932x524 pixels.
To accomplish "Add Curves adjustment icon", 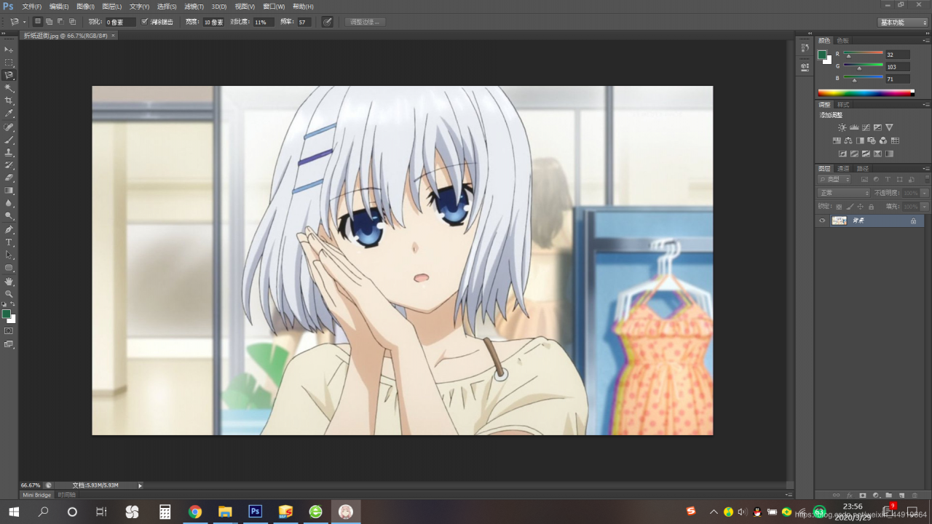I will tap(866, 127).
